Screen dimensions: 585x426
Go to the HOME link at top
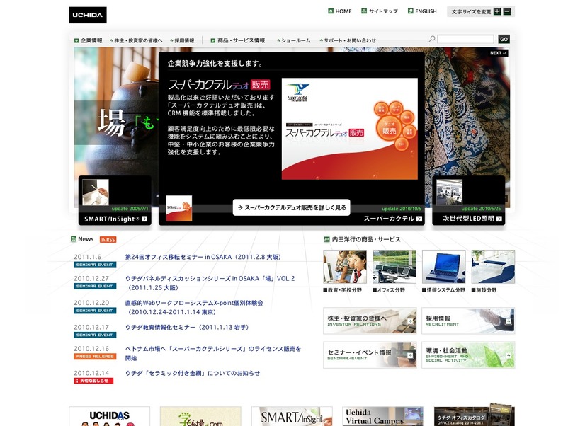(x=339, y=11)
